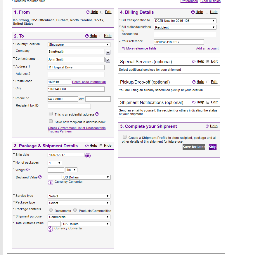Click Save for later button
The height and width of the screenshot is (255, 253).
pyautogui.click(x=194, y=147)
